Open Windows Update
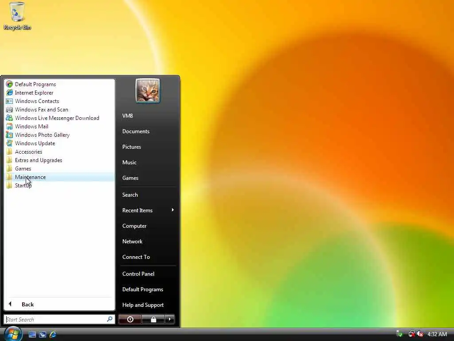 pyautogui.click(x=60, y=143)
